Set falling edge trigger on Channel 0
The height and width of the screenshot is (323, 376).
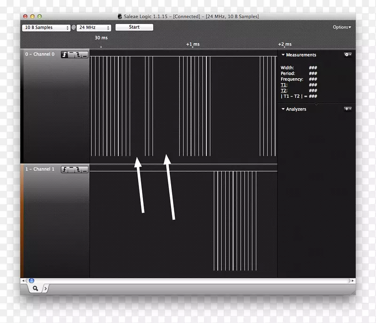[78, 55]
